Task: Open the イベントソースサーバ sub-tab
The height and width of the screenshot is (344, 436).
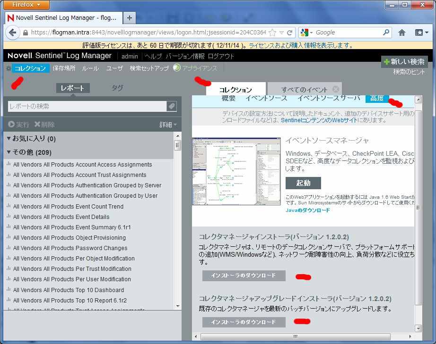Action: coord(329,98)
